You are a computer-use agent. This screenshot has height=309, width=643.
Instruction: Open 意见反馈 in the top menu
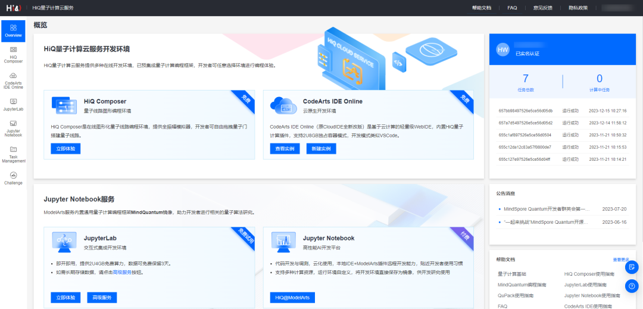[542, 8]
